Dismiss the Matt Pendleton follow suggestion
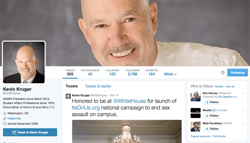 click(x=243, y=123)
